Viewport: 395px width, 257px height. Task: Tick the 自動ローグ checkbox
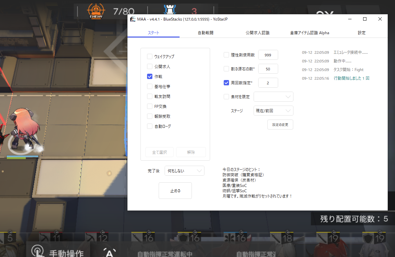[x=150, y=126]
